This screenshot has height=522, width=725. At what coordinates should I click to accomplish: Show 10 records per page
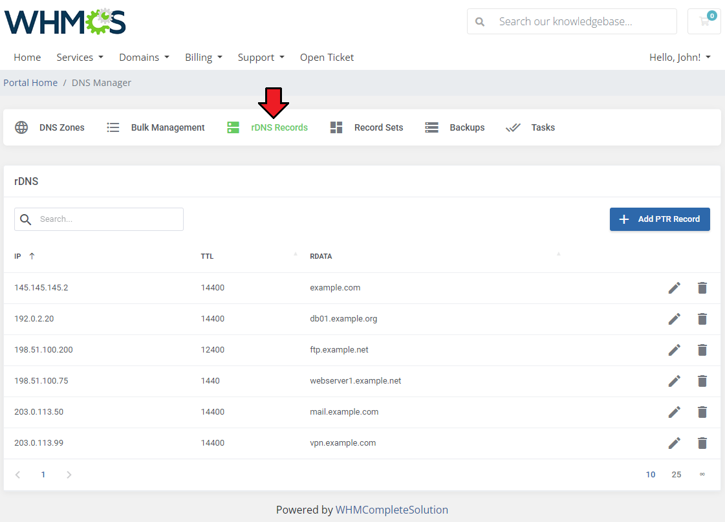651,474
